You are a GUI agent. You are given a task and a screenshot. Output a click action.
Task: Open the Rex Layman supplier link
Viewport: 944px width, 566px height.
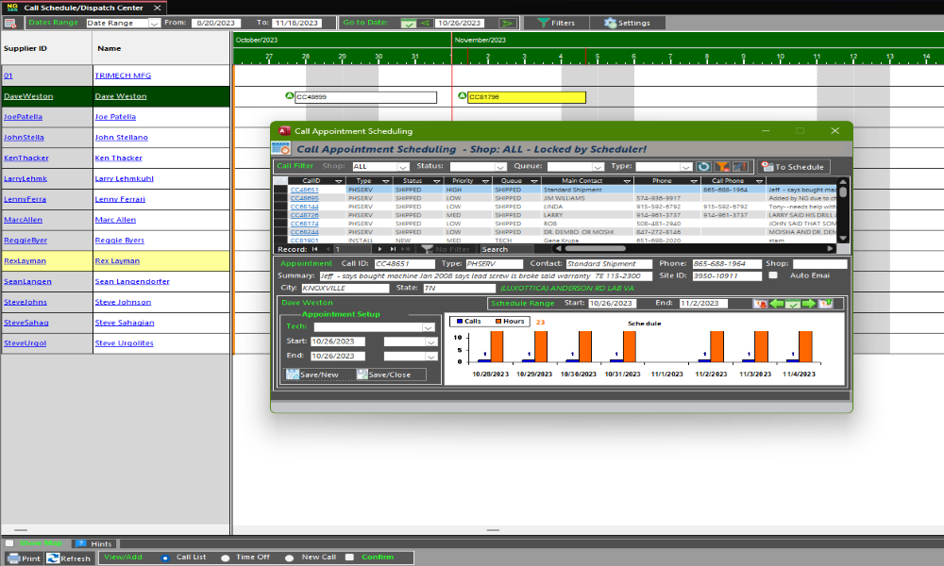pyautogui.click(x=117, y=261)
